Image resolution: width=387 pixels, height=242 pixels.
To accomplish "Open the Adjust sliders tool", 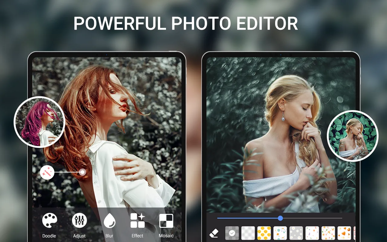I will 79,221.
